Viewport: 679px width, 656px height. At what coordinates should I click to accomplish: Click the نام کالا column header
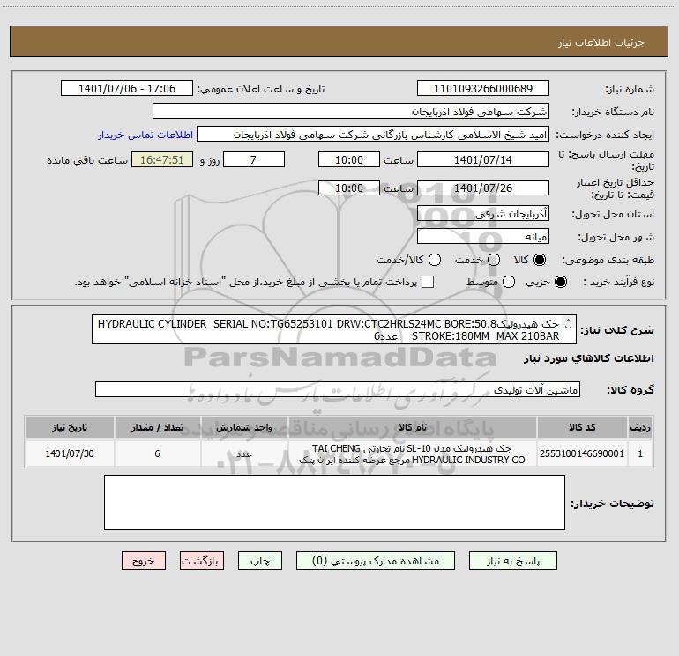(x=413, y=427)
